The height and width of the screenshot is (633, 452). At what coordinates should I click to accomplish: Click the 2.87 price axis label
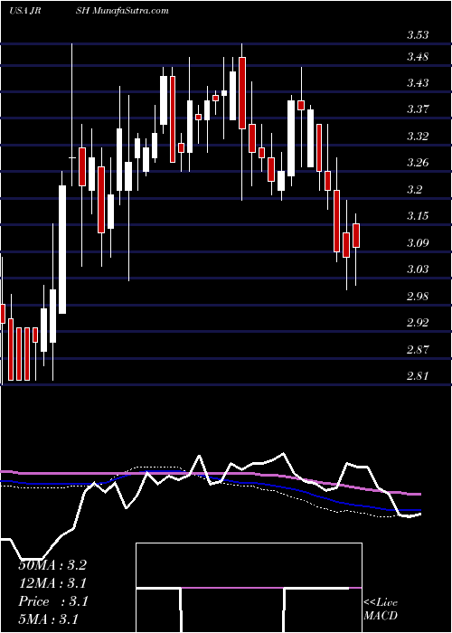pyautogui.click(x=418, y=349)
